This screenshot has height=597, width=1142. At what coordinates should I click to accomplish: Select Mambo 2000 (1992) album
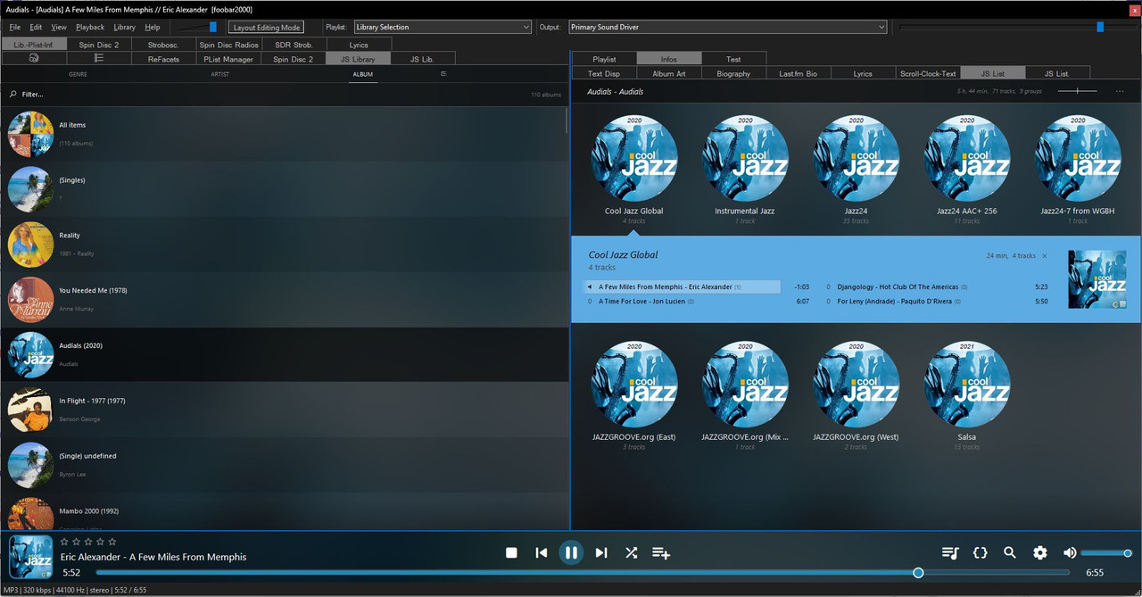tap(284, 513)
